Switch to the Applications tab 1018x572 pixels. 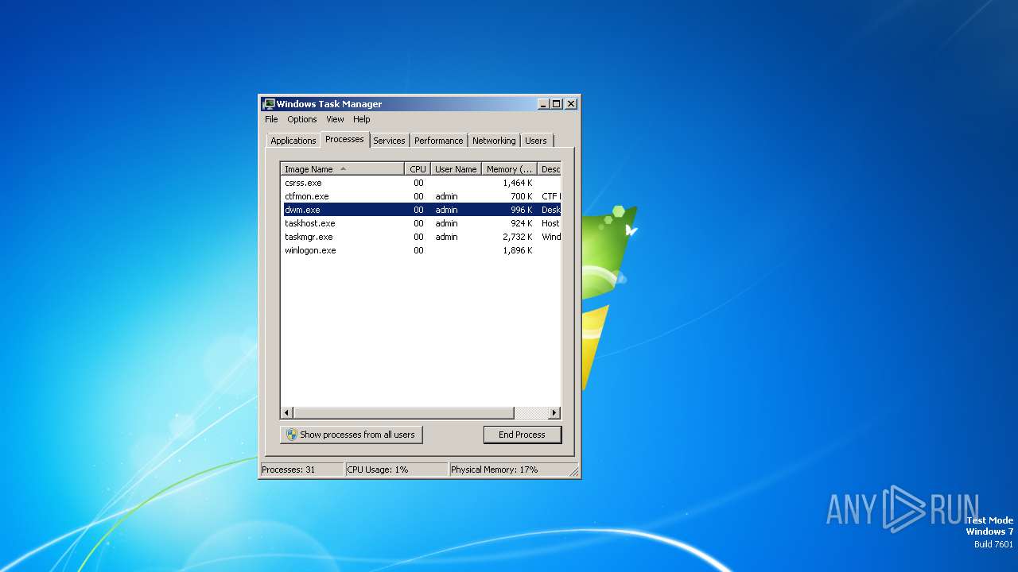[293, 141]
